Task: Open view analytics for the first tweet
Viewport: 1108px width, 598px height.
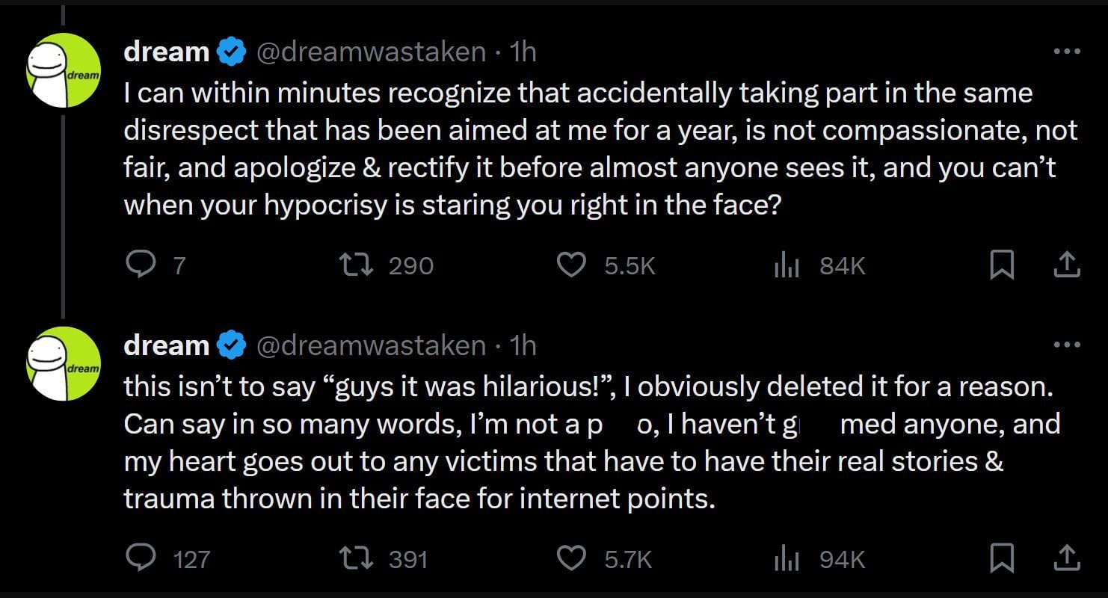Action: [x=786, y=264]
